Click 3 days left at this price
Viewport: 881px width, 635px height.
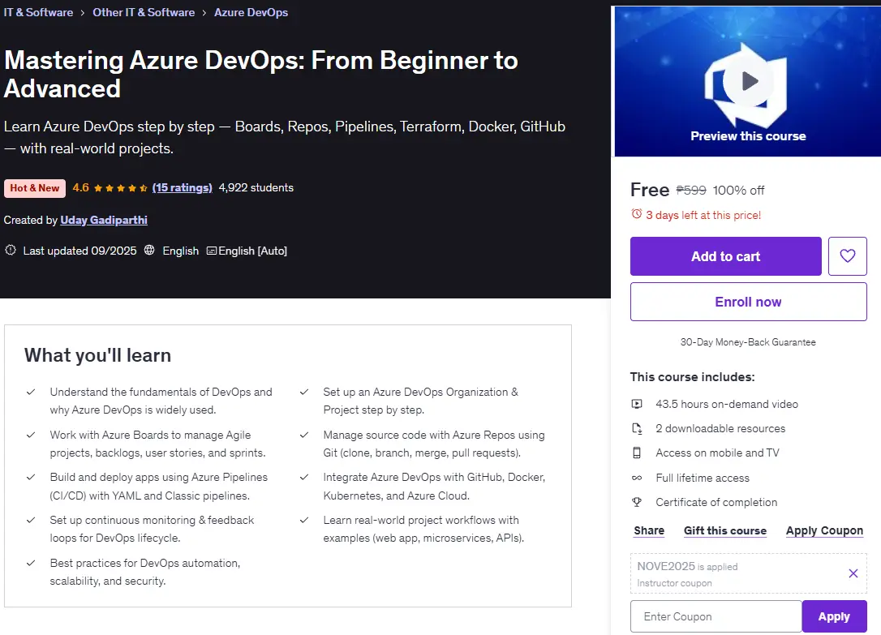pos(703,214)
